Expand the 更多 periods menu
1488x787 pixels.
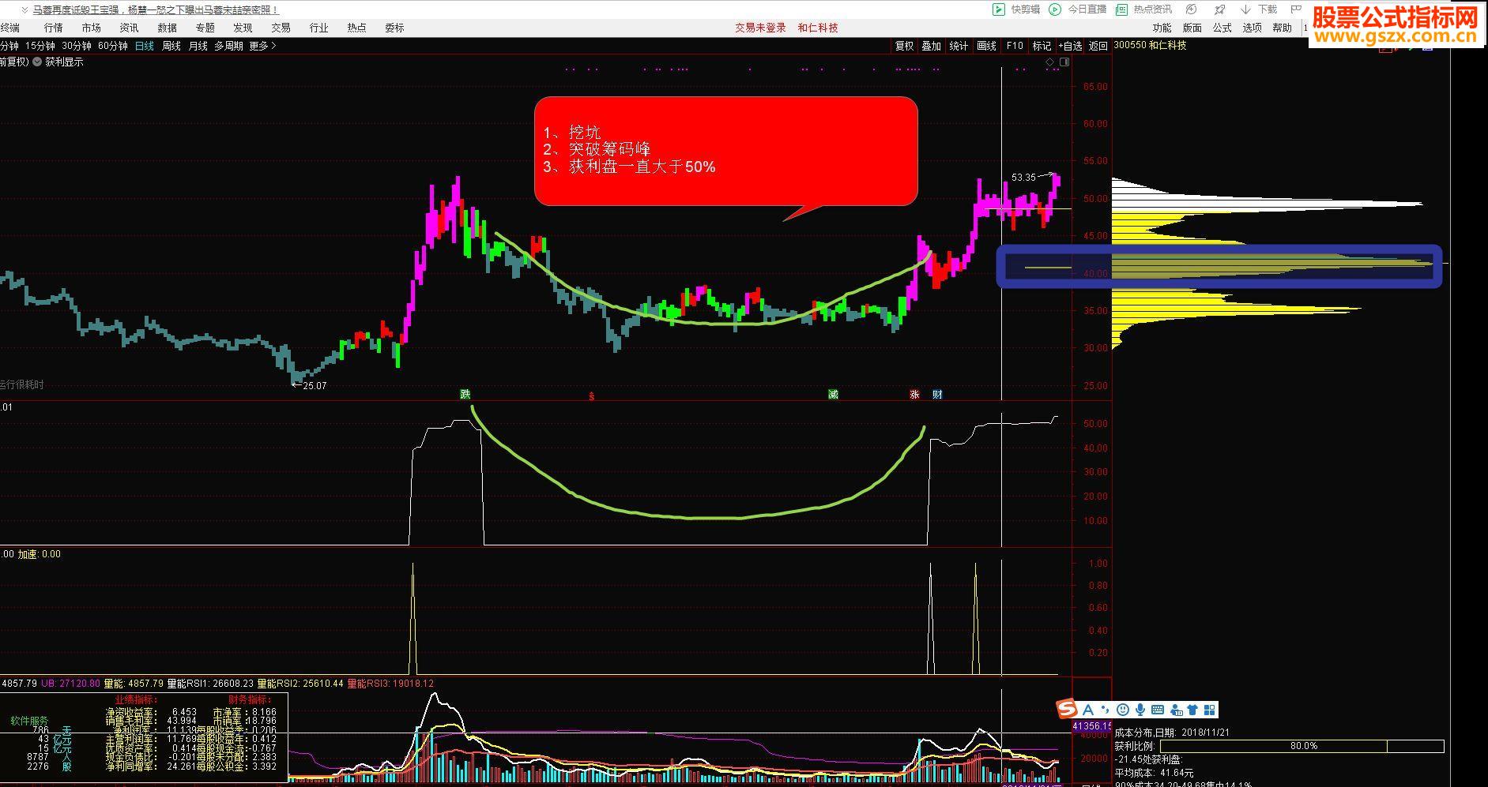262,46
